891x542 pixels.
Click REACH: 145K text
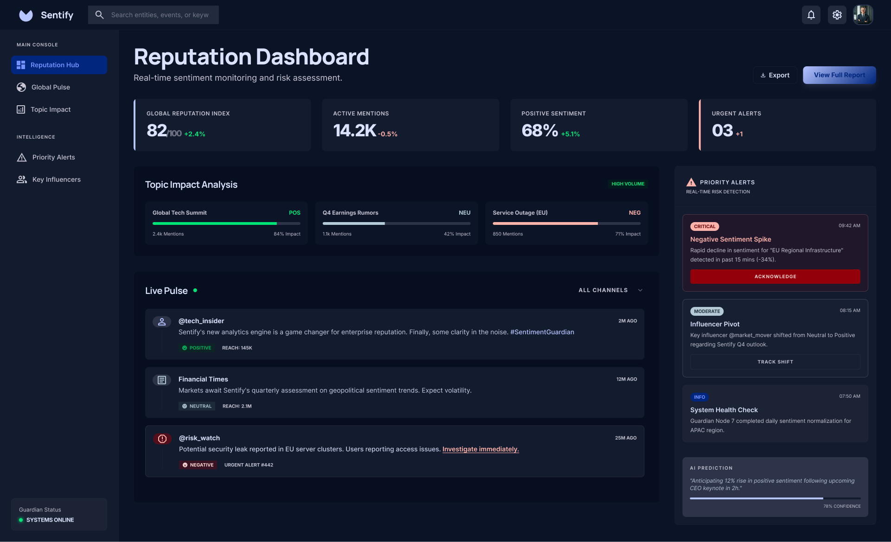click(237, 348)
